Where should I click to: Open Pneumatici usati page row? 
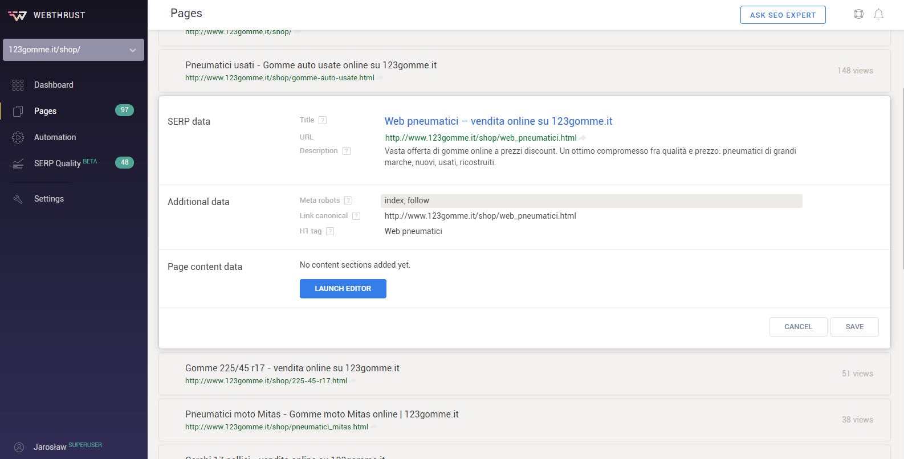524,71
